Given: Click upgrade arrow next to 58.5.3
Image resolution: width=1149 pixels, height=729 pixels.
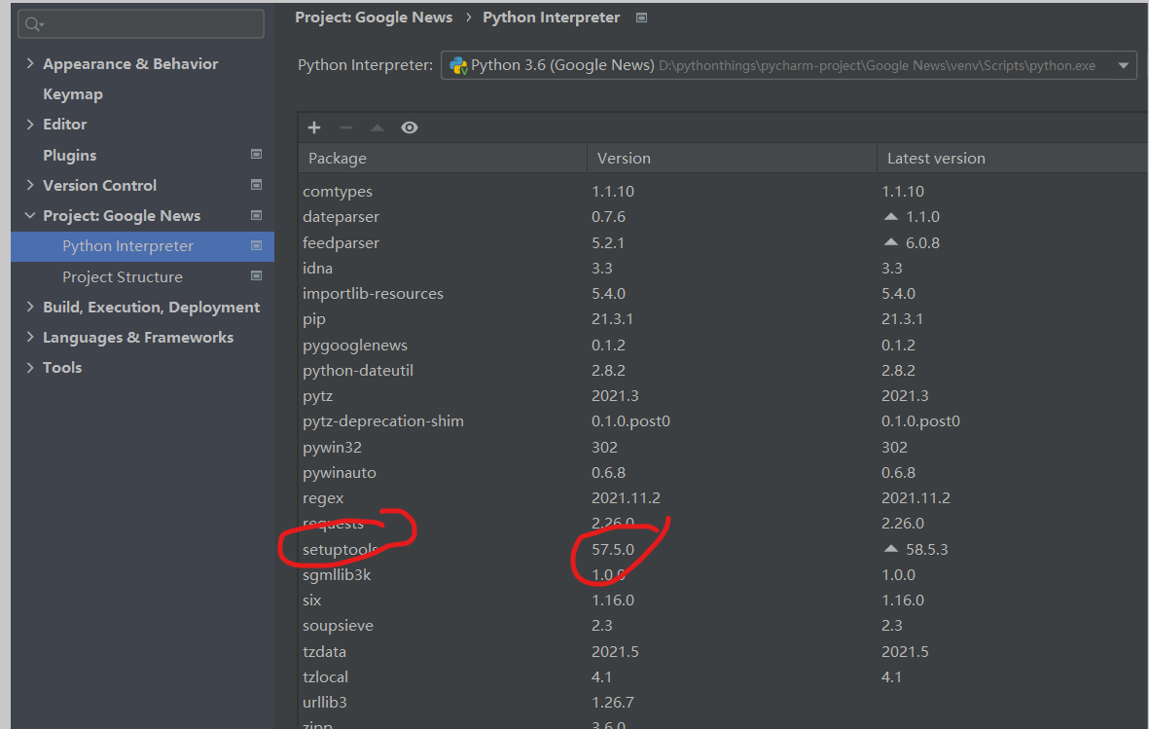Looking at the screenshot, I should (x=891, y=549).
